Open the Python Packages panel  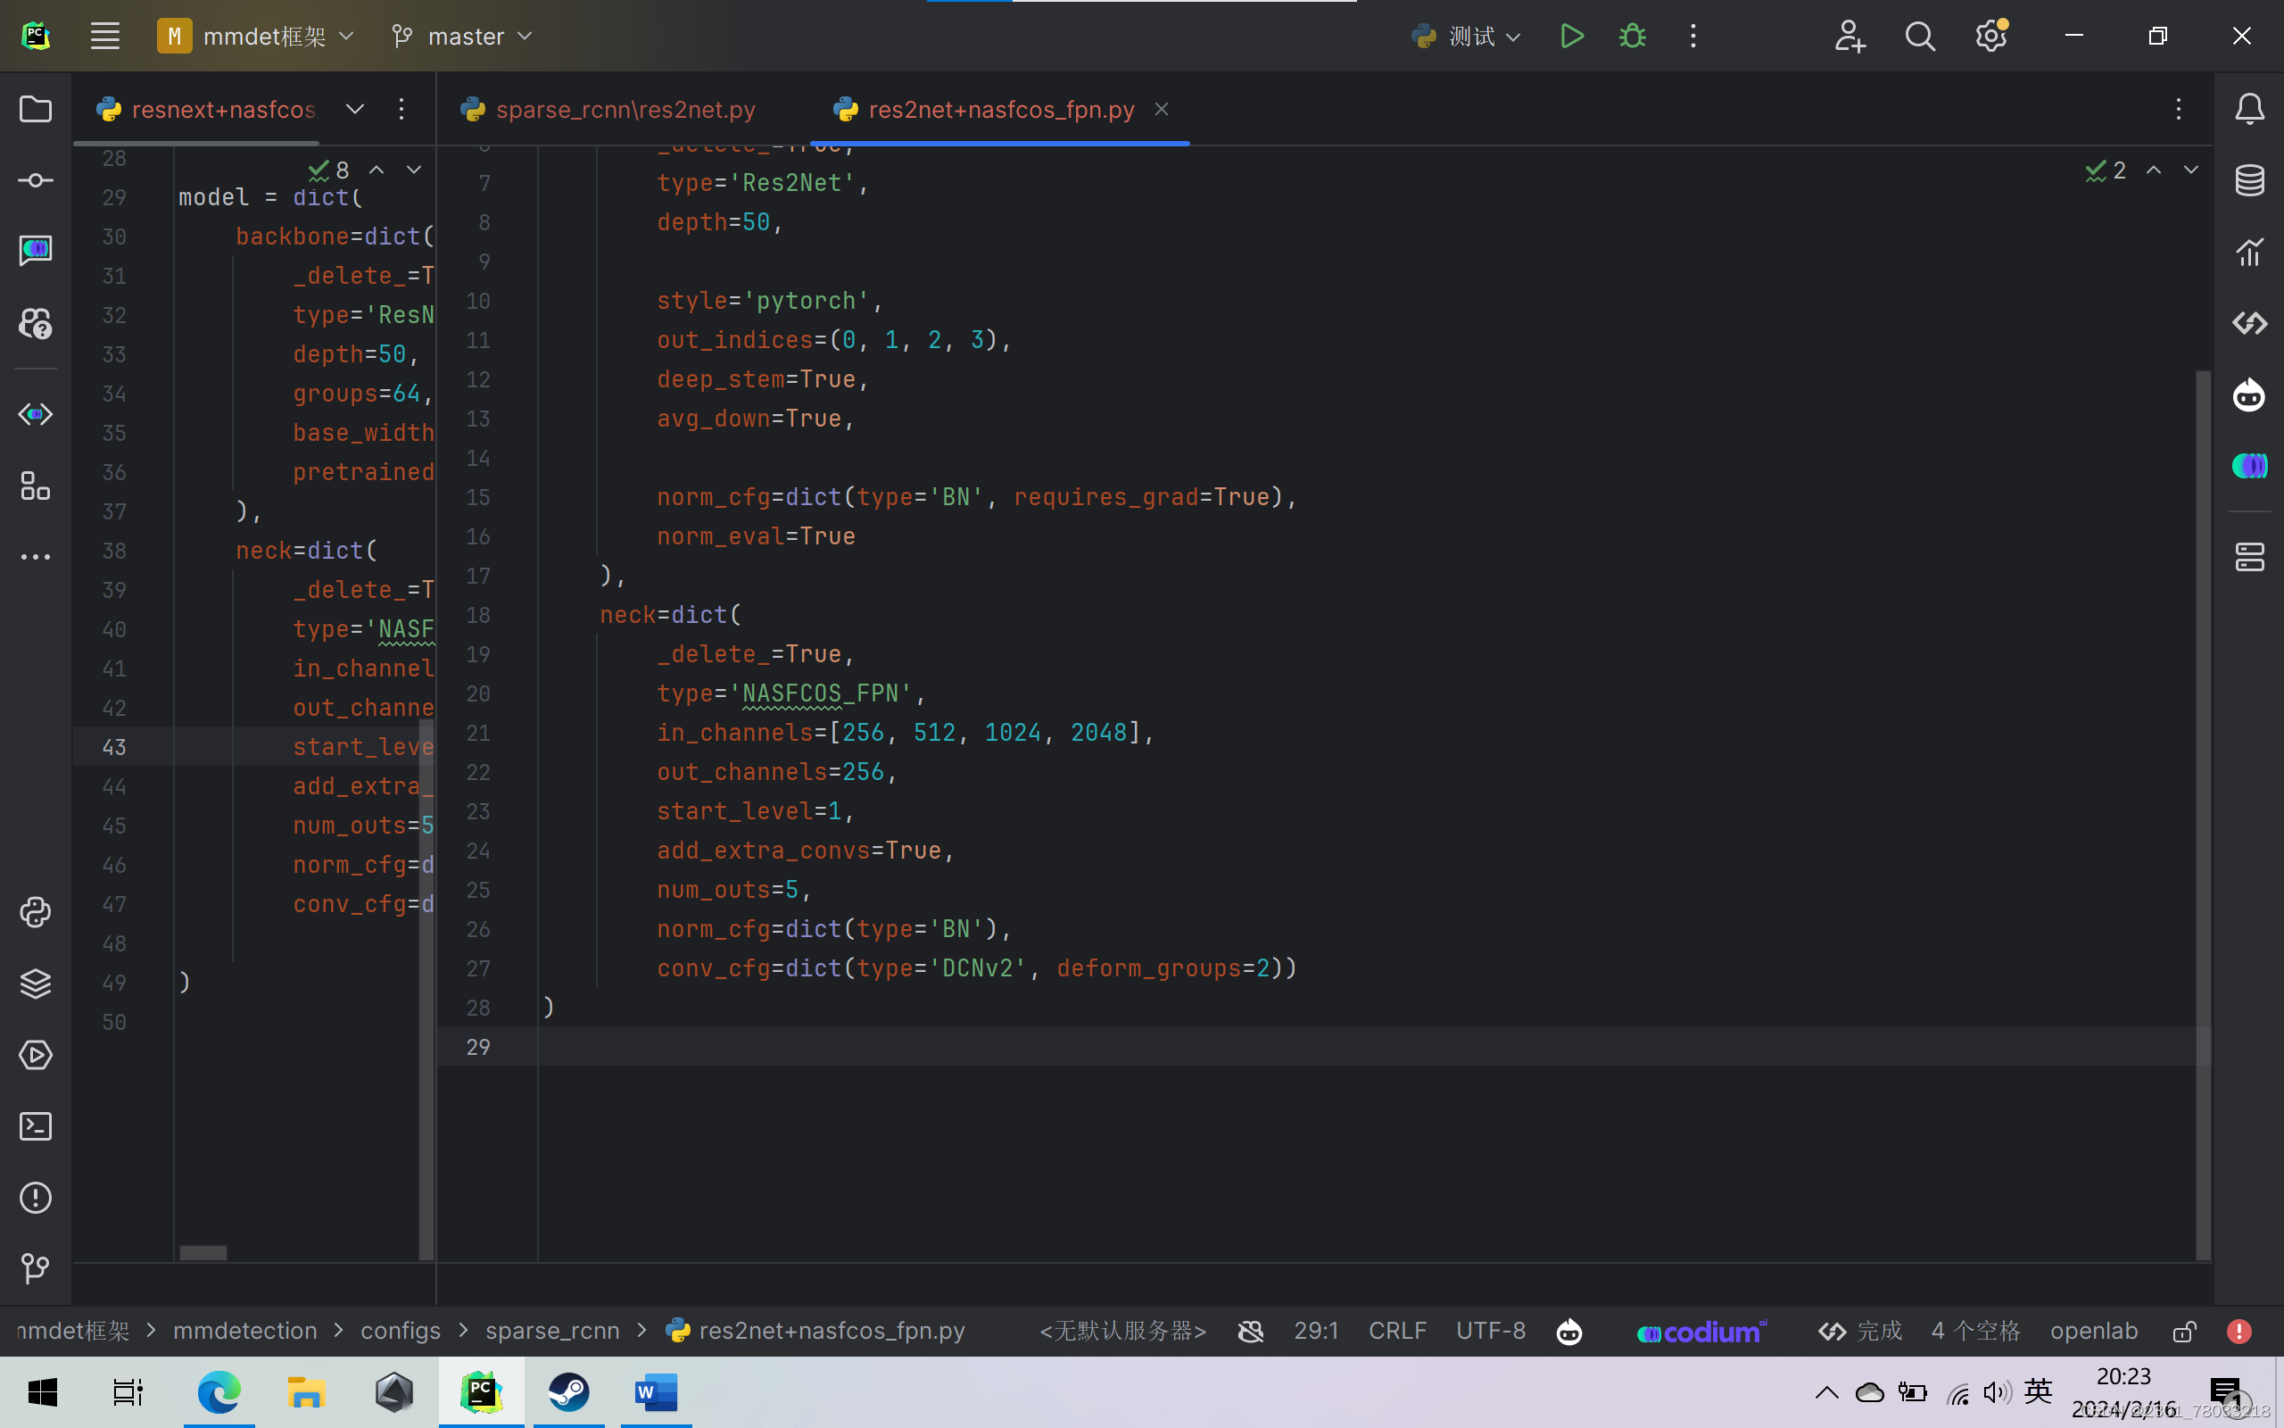coord(35,984)
